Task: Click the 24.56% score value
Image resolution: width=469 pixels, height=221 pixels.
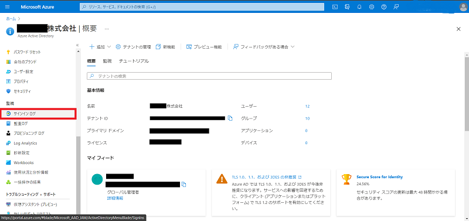Action: coord(363,183)
